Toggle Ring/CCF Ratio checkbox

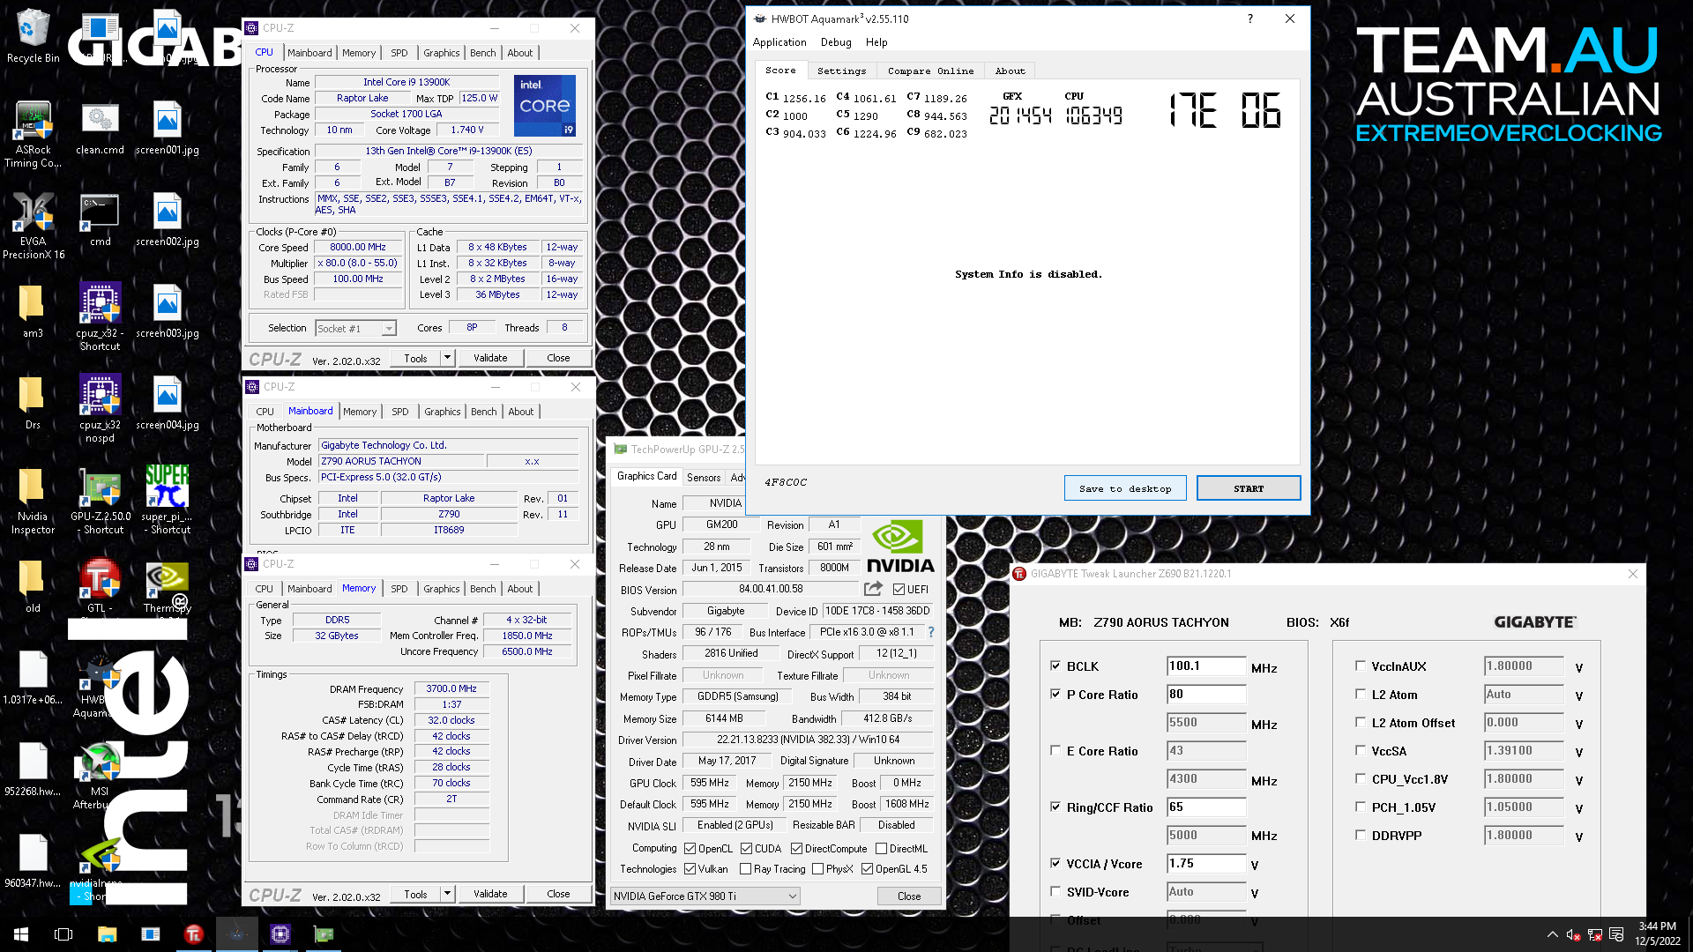(1055, 807)
